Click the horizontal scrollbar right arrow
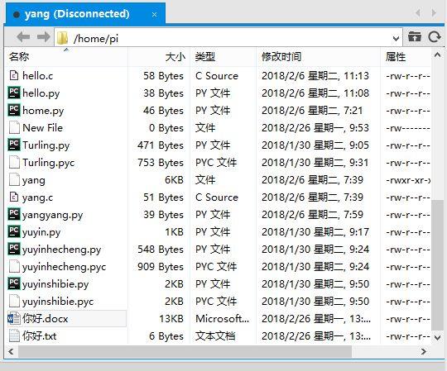The height and width of the screenshot is (371, 447). pos(424,351)
